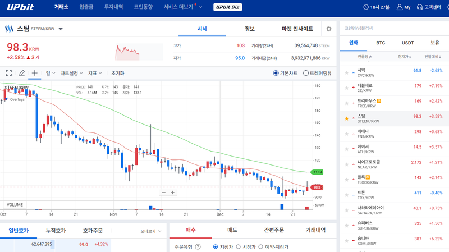Open 투자내역 in the top navigation

[x=114, y=7]
